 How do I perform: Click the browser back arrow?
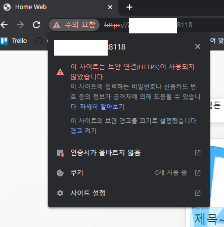point(4,25)
